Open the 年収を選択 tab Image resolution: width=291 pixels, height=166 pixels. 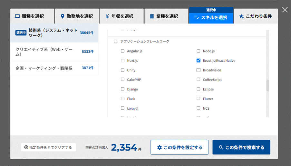click(x=119, y=16)
